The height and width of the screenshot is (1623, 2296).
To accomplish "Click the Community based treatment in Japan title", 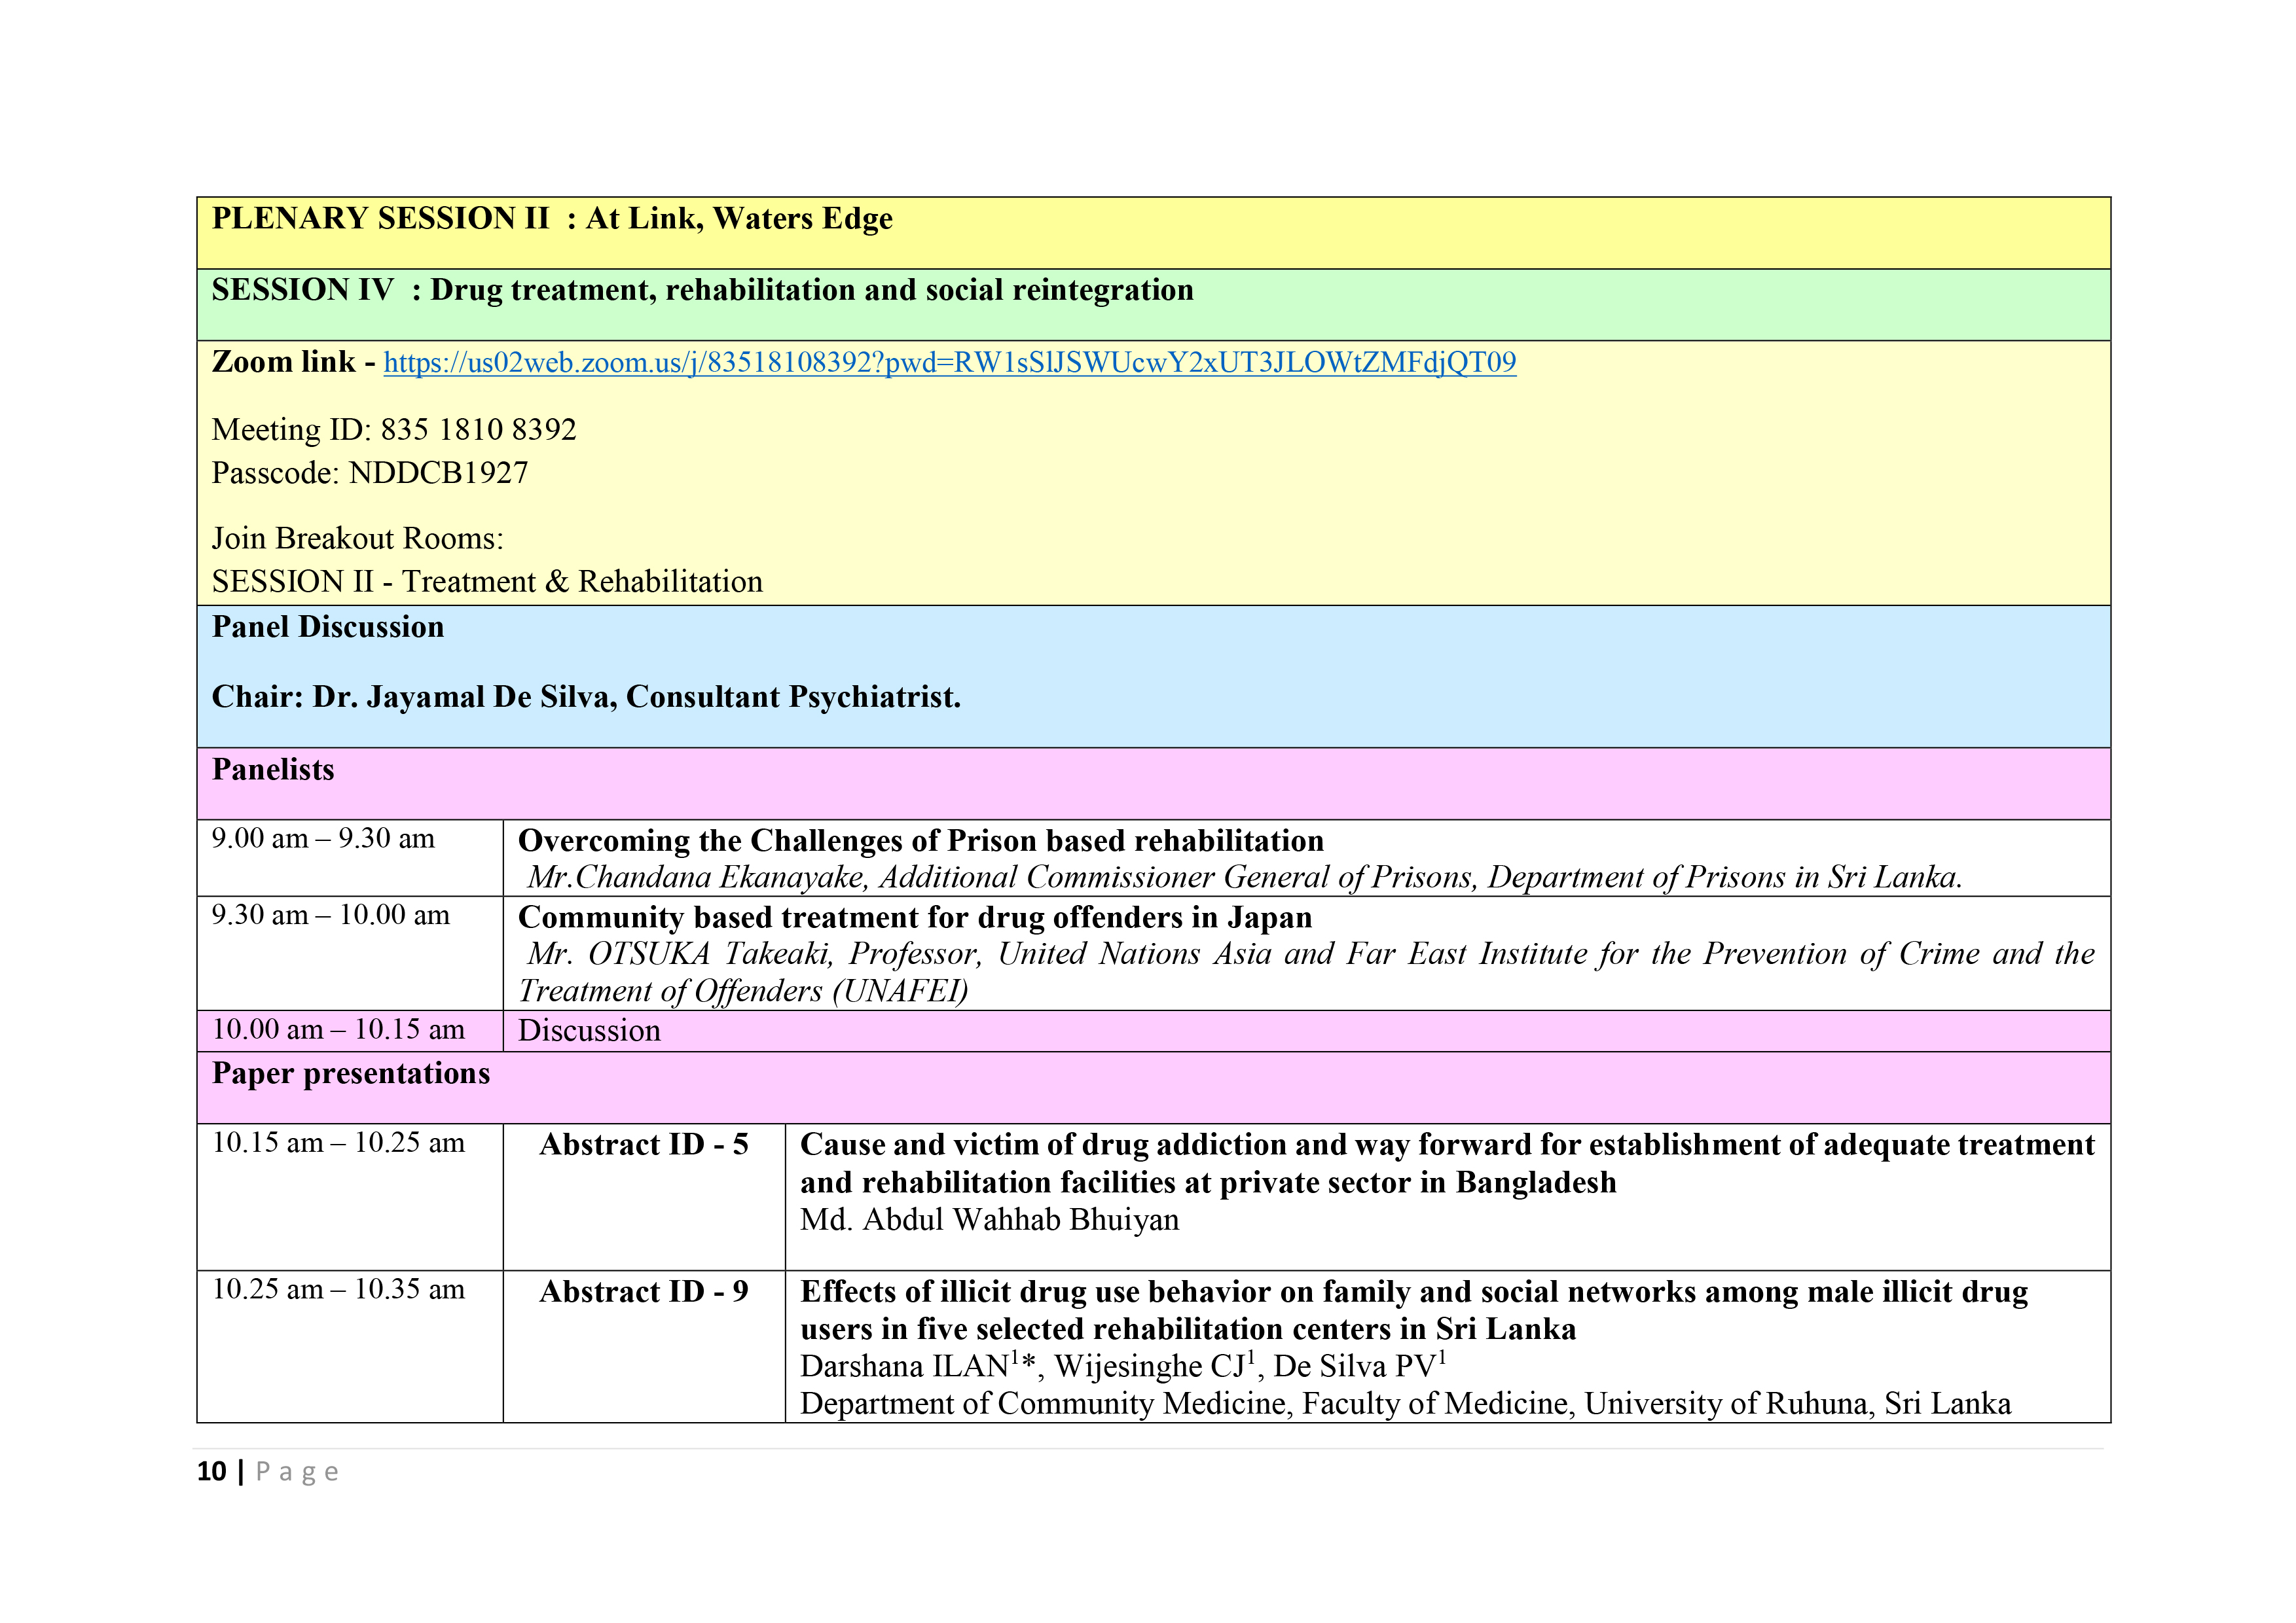I will (x=914, y=918).
